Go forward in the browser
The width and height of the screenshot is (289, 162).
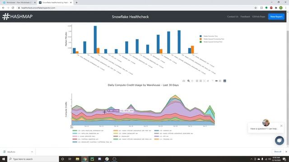[x=8, y=8]
